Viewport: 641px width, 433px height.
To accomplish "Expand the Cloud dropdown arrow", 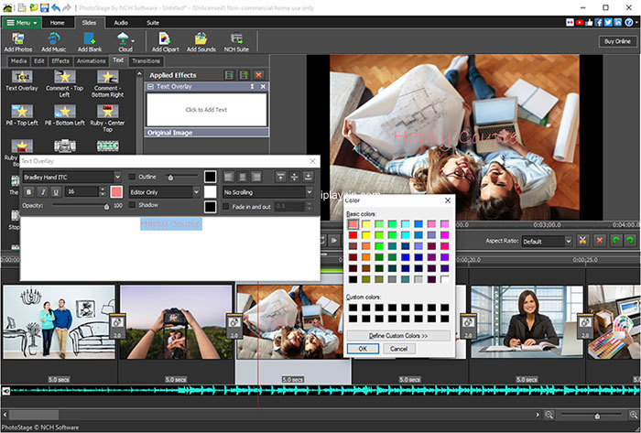I will pyautogui.click(x=133, y=40).
